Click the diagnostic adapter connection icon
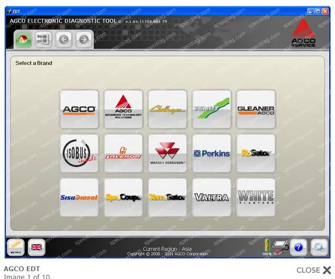The width and height of the screenshot is (335, 279). pyautogui.click(x=280, y=247)
